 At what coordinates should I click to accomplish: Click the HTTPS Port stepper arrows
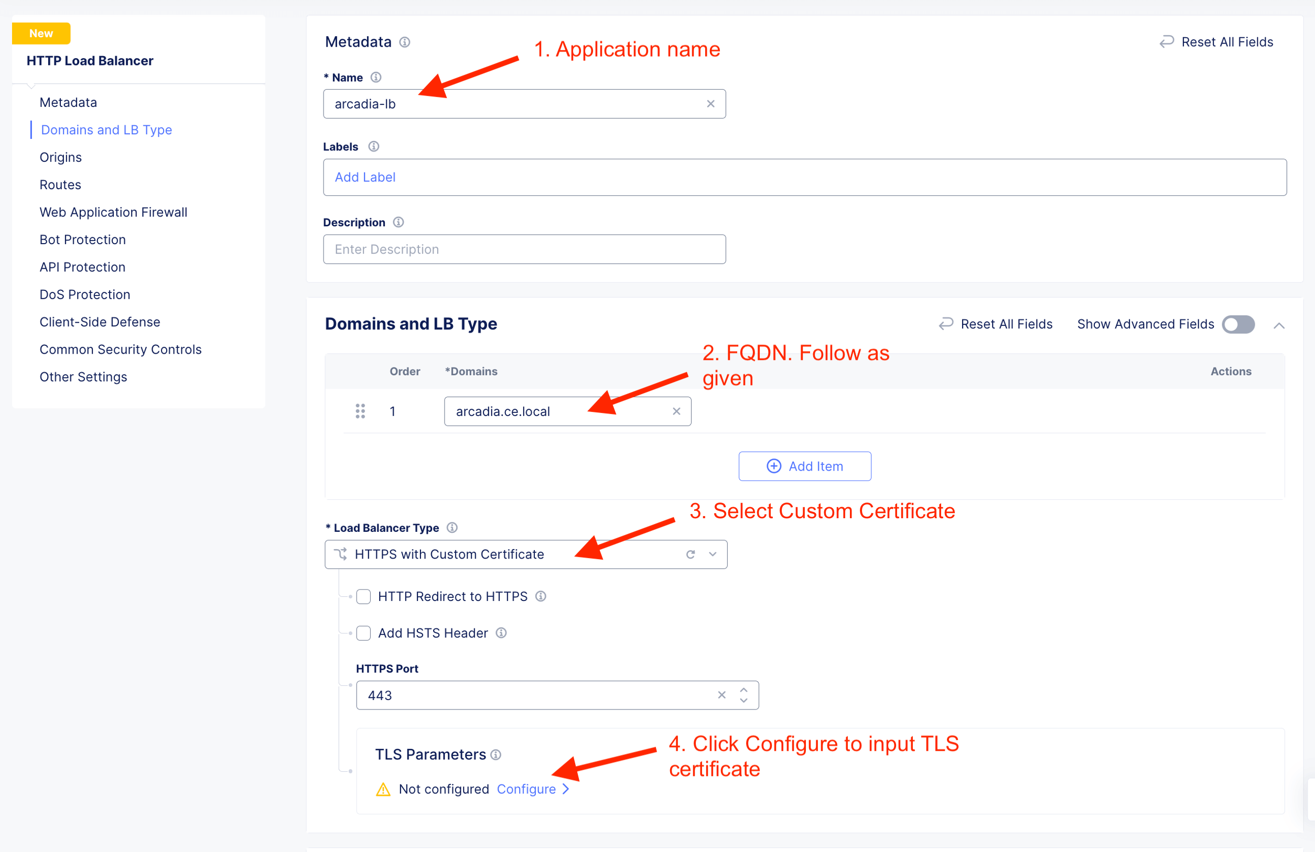click(743, 695)
